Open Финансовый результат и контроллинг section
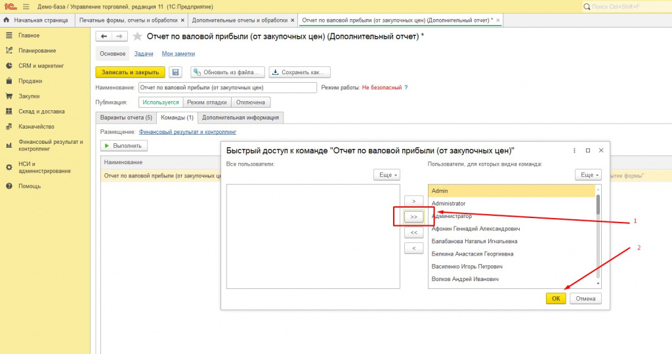Viewport: 672px width, 354px height. pos(51,145)
